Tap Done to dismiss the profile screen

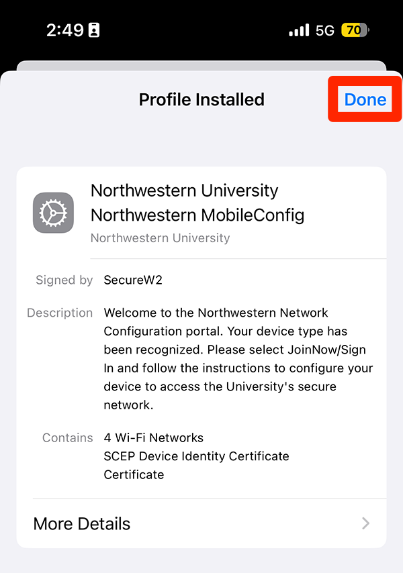(365, 99)
